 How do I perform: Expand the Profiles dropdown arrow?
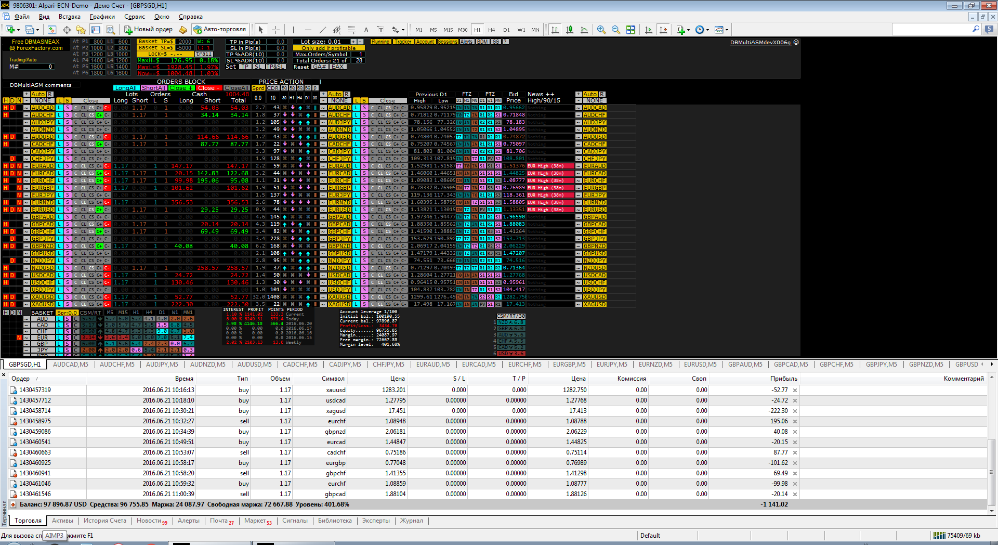tap(38, 30)
